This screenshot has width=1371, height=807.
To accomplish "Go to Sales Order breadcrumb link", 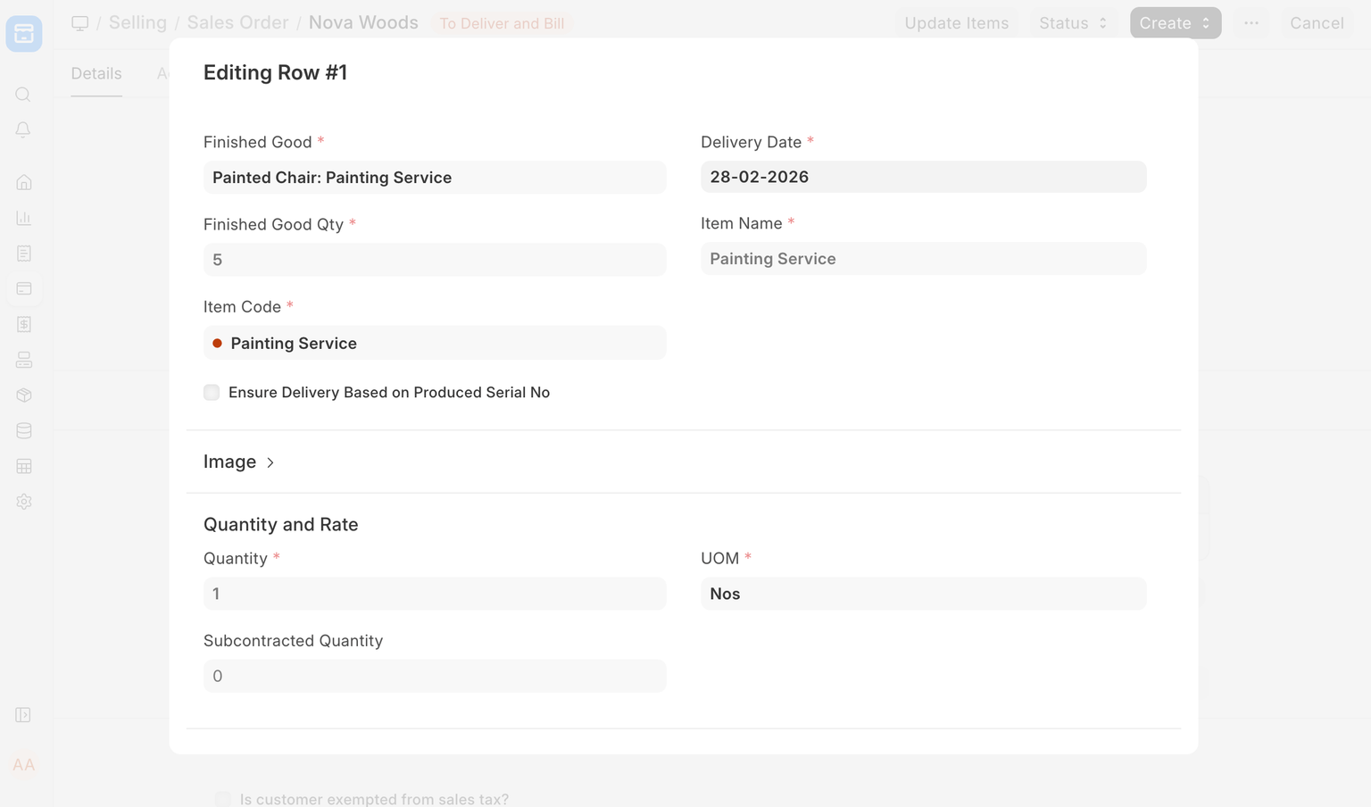I will click(x=237, y=22).
